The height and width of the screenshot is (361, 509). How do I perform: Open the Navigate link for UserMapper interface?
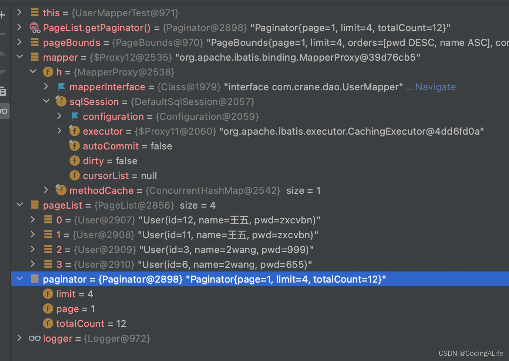tap(435, 87)
